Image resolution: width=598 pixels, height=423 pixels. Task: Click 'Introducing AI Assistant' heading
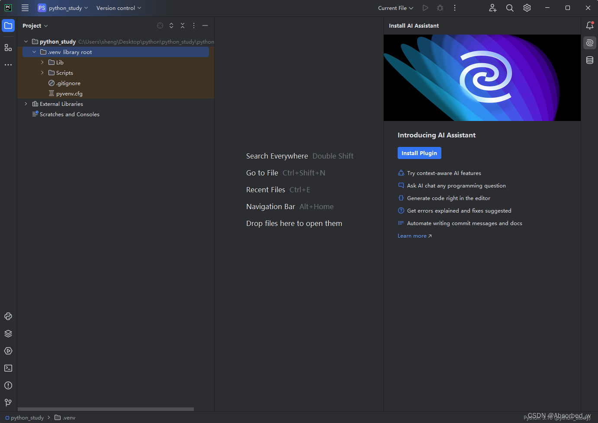[x=437, y=135]
